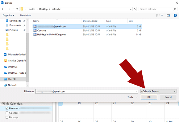The image size is (179, 122).
Task: Expand the File name history dropdown
Action: point(136,91)
